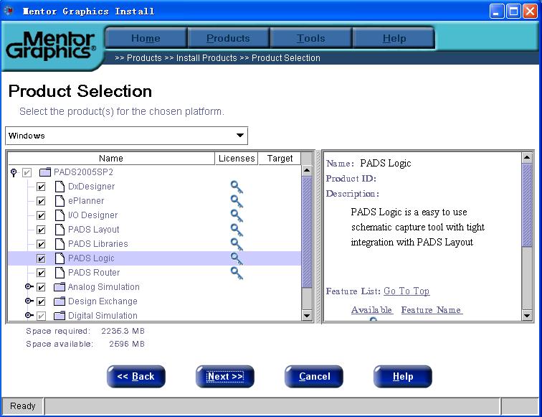
Task: Click the license key icon for PADS Libraries
Action: pyautogui.click(x=237, y=245)
